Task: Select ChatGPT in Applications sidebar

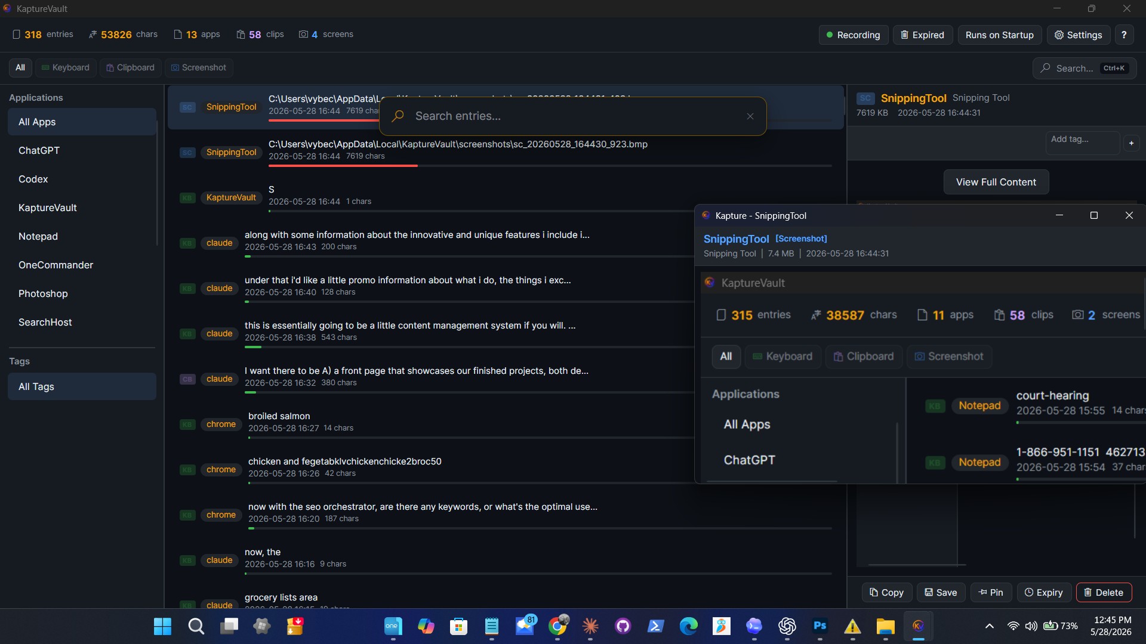Action: (82, 150)
